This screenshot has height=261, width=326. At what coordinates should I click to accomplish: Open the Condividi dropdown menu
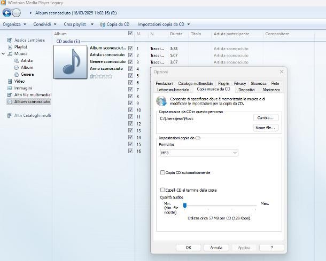pyautogui.click(x=45, y=25)
